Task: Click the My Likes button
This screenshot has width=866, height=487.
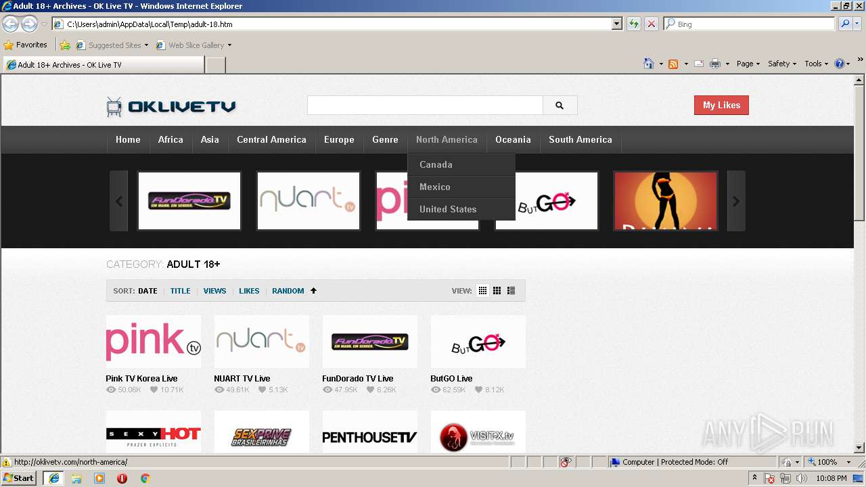Action: point(721,105)
